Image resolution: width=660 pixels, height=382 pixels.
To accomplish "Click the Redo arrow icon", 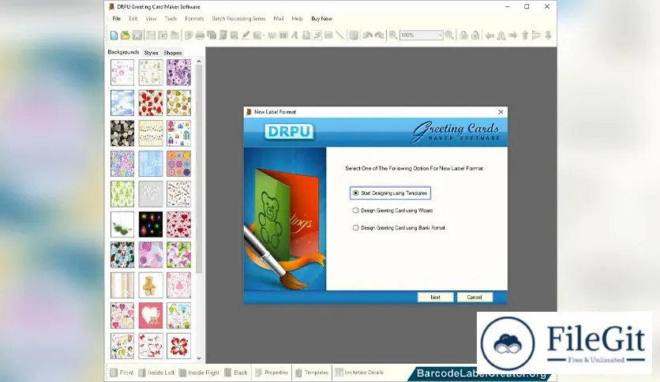I will 379,36.
